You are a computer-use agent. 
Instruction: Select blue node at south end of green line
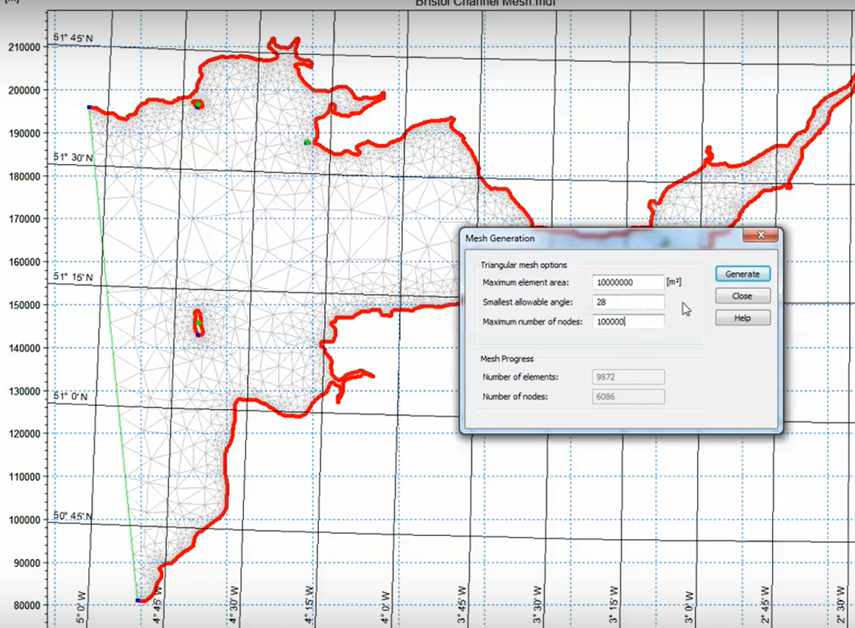point(137,601)
